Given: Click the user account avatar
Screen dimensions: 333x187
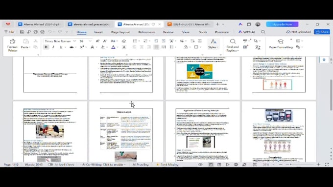Looking at the screenshot, I should tap(258, 24).
